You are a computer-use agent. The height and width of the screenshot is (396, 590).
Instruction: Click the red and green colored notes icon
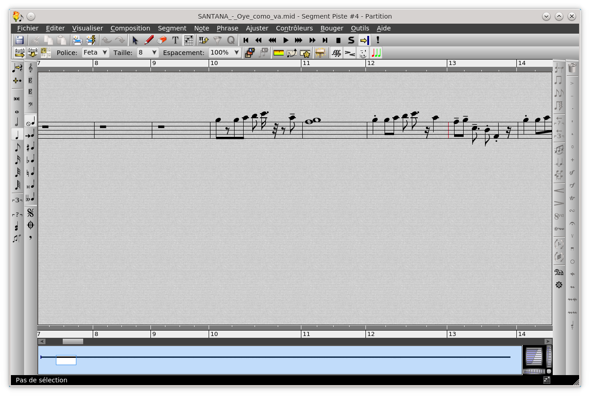tap(376, 53)
